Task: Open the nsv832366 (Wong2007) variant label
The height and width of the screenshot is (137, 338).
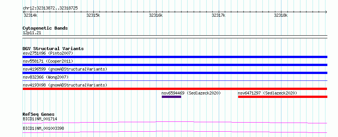Action: coord(46,77)
